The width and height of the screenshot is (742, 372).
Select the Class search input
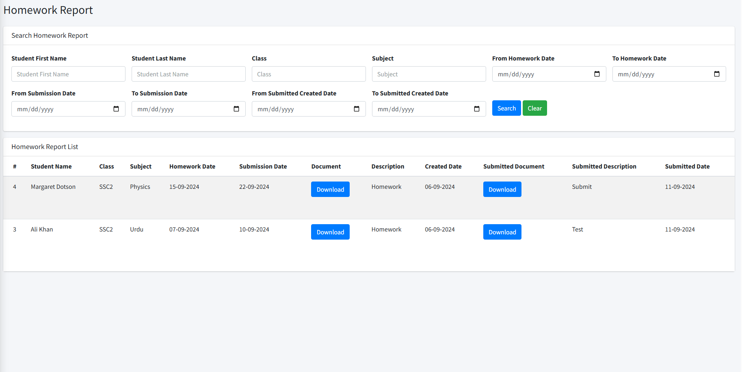[309, 74]
